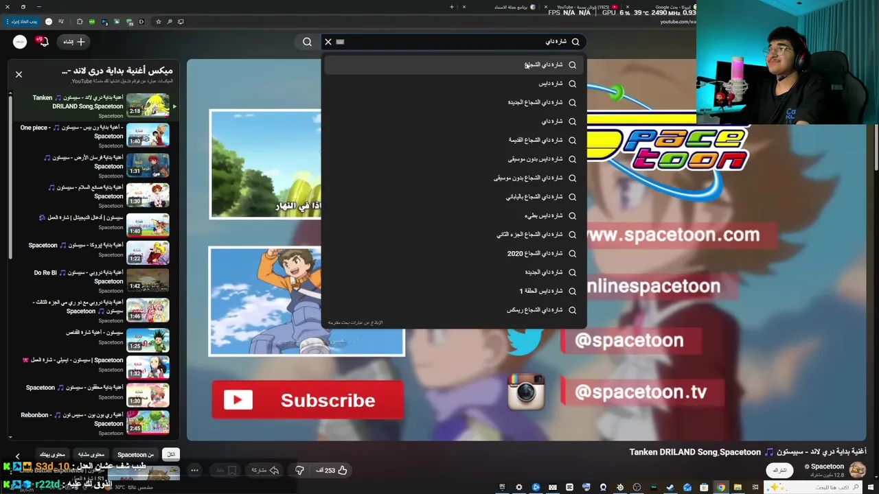Viewport: 879px width, 494px height.
Task: Select the من Spacetoon filter chip
Action: click(x=135, y=454)
